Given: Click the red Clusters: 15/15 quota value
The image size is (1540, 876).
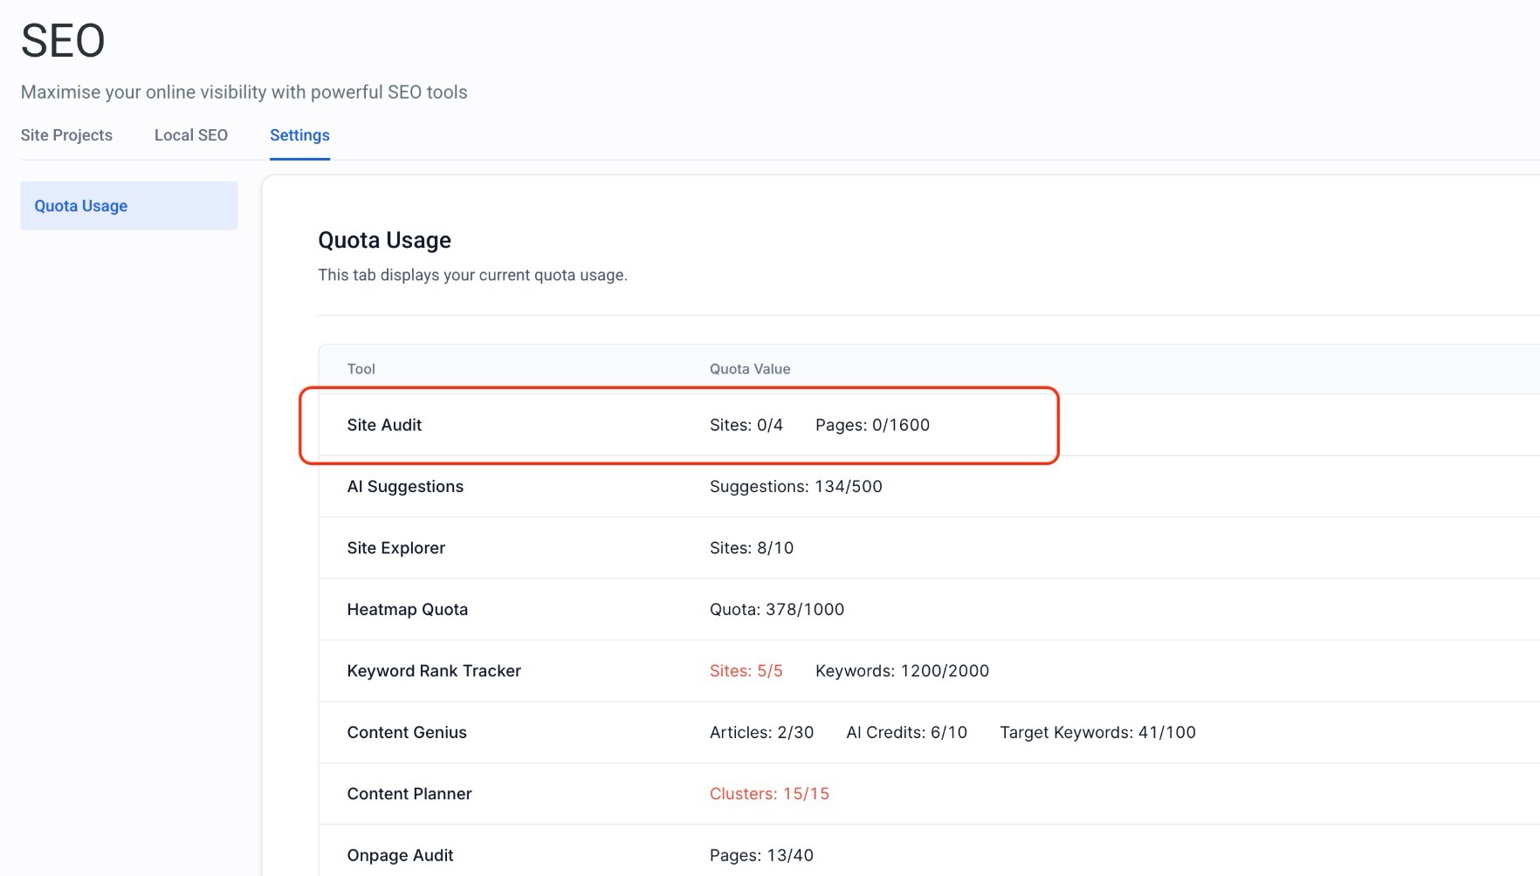Looking at the screenshot, I should point(769,794).
